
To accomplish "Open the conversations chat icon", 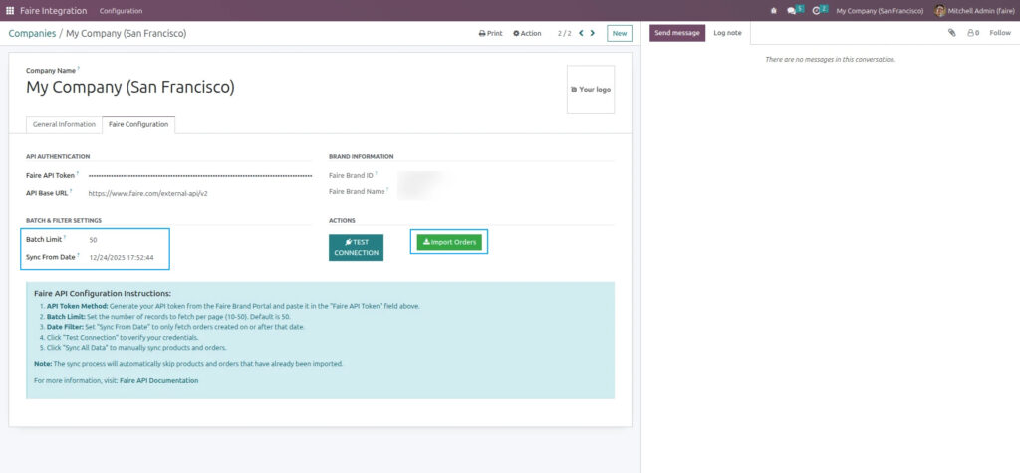I will tap(793, 10).
